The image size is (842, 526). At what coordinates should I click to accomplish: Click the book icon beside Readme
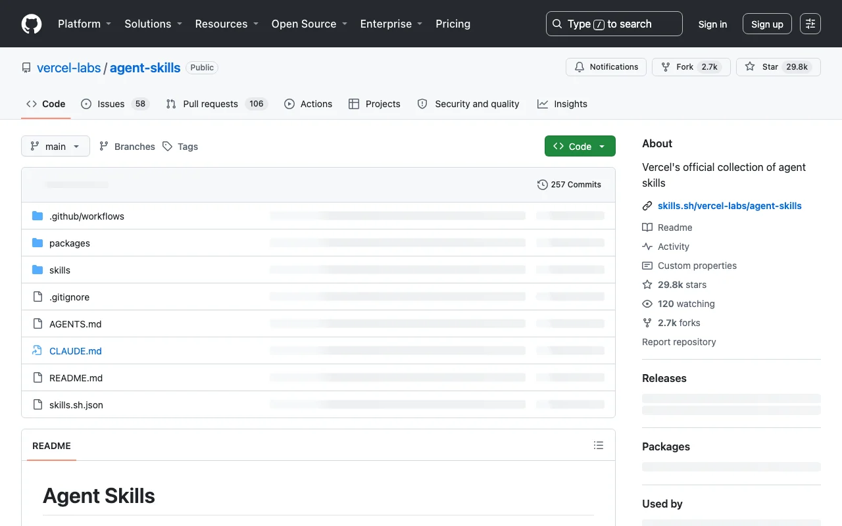[647, 227]
